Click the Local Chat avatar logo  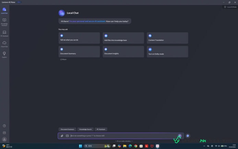coord(62,13)
